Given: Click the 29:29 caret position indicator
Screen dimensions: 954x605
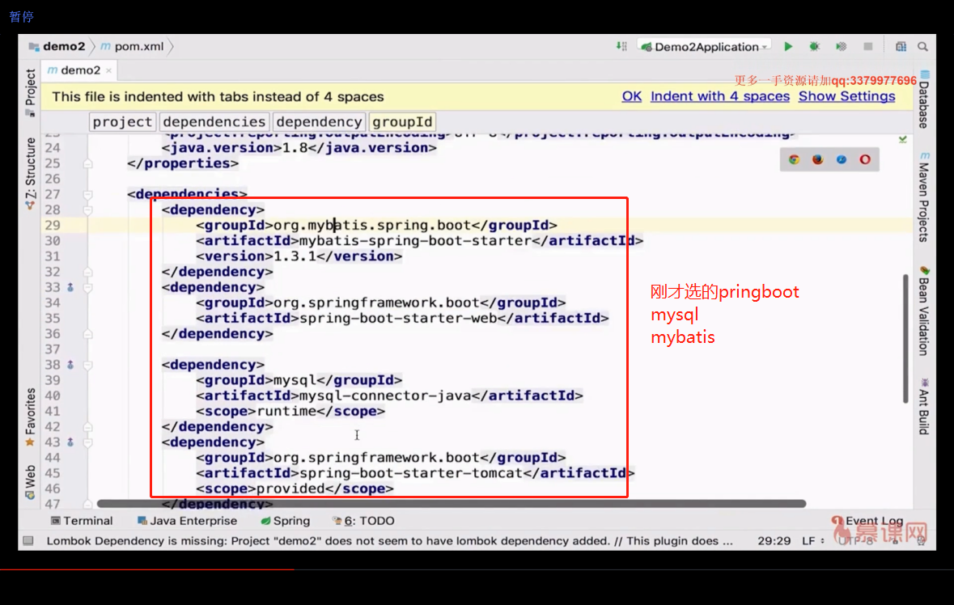Looking at the screenshot, I should [x=774, y=541].
